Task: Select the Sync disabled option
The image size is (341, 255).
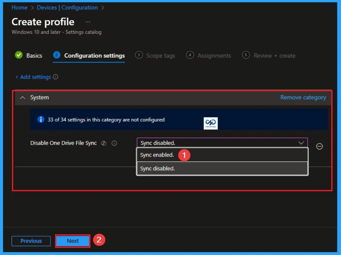Action: coord(157,168)
